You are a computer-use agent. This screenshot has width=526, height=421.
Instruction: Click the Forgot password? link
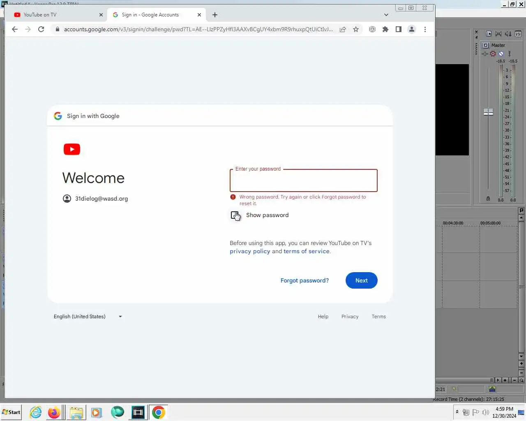pos(305,280)
